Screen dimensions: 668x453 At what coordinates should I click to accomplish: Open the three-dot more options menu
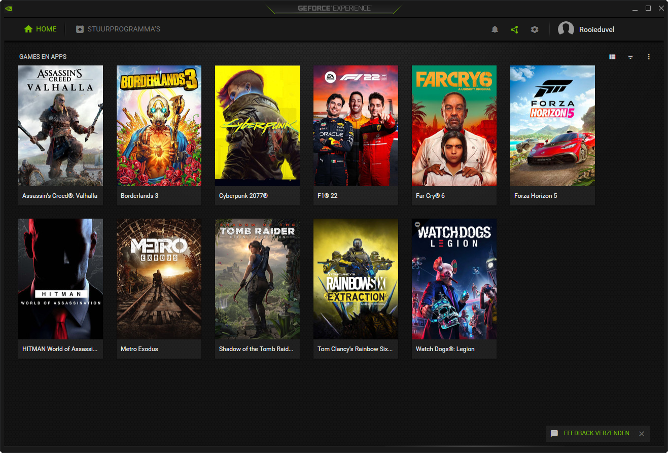click(649, 57)
